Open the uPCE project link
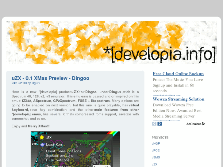The width and height of the screenshot is (223, 167). click(156, 150)
